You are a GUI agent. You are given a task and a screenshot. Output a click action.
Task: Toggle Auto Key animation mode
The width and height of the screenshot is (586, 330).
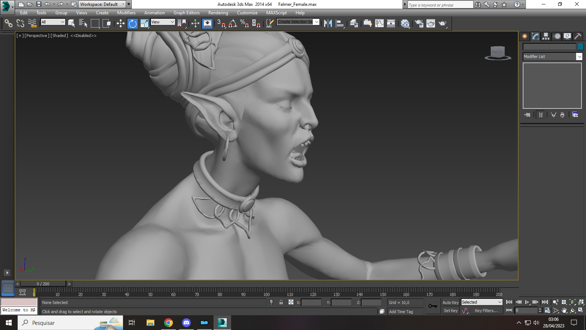tap(450, 302)
